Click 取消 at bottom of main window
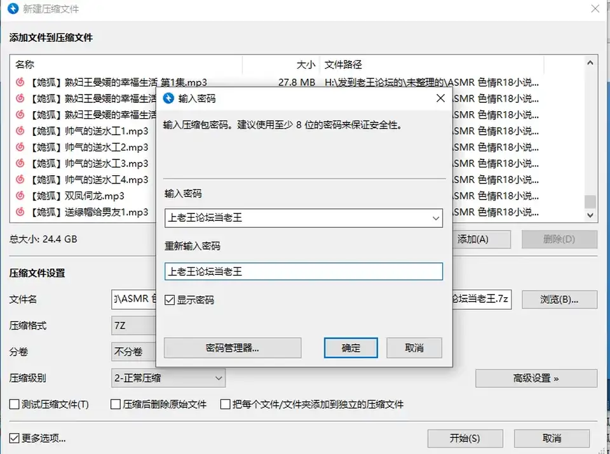The height and width of the screenshot is (454, 610). coord(552,439)
